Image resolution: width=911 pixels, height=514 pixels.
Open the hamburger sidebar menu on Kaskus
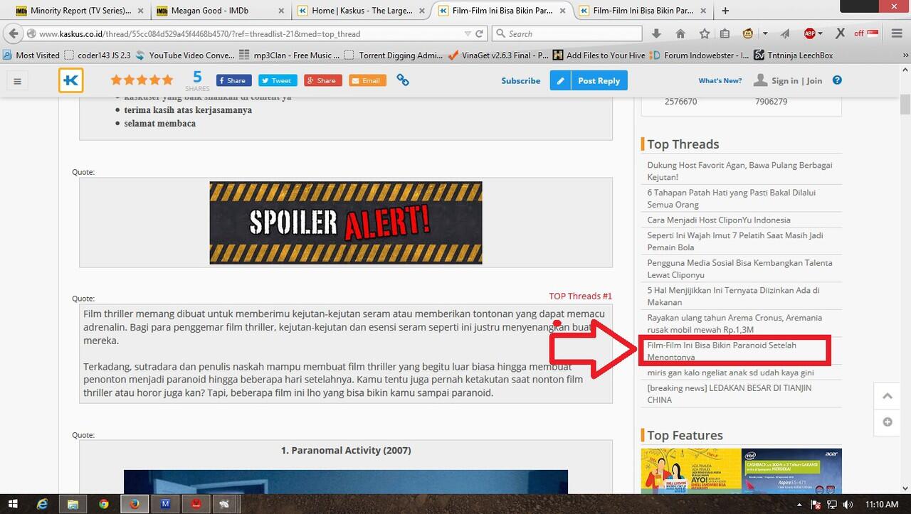(18, 81)
